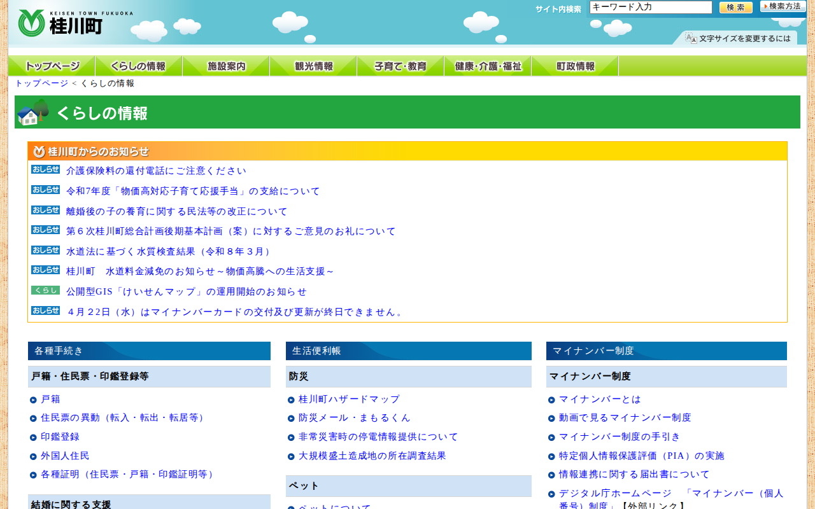The width and height of the screenshot is (815, 509).
Task: Click the ペット subheading
Action: coord(409,486)
